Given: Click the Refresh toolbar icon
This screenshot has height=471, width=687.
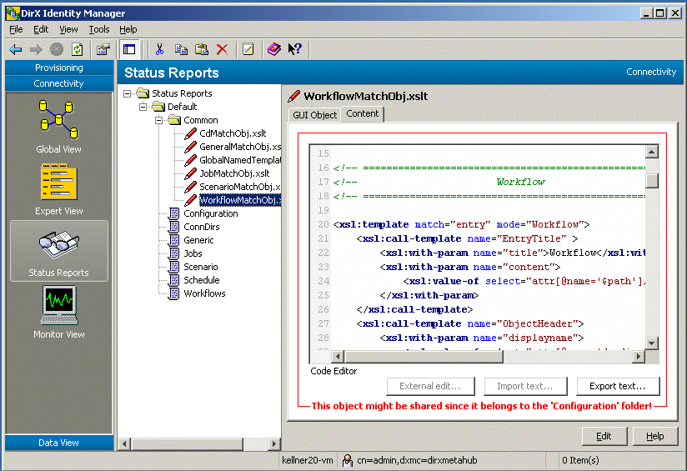Looking at the screenshot, I should [x=77, y=50].
